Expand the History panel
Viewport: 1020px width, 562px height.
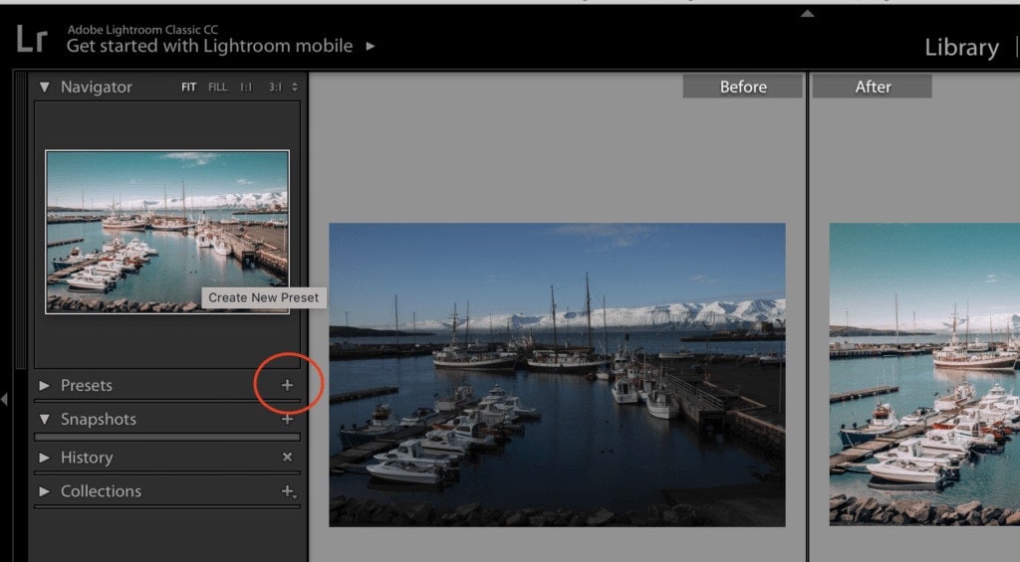[x=44, y=458]
